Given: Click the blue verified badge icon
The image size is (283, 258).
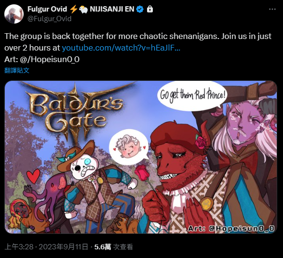Looking at the screenshot, I should (140, 9).
